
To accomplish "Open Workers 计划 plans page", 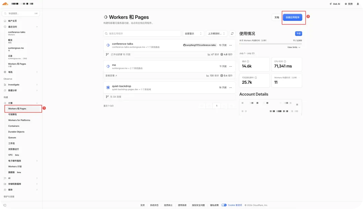I will pos(15,166).
